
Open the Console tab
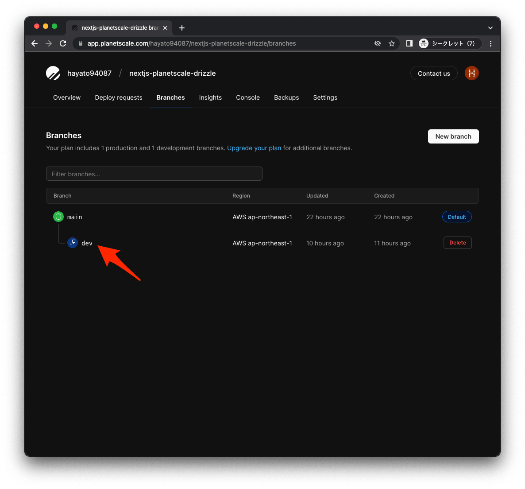tap(248, 97)
